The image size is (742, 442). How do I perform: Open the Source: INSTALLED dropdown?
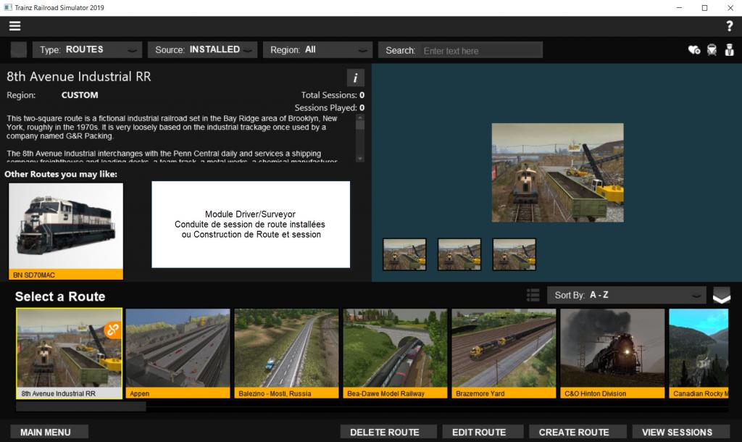[203, 50]
